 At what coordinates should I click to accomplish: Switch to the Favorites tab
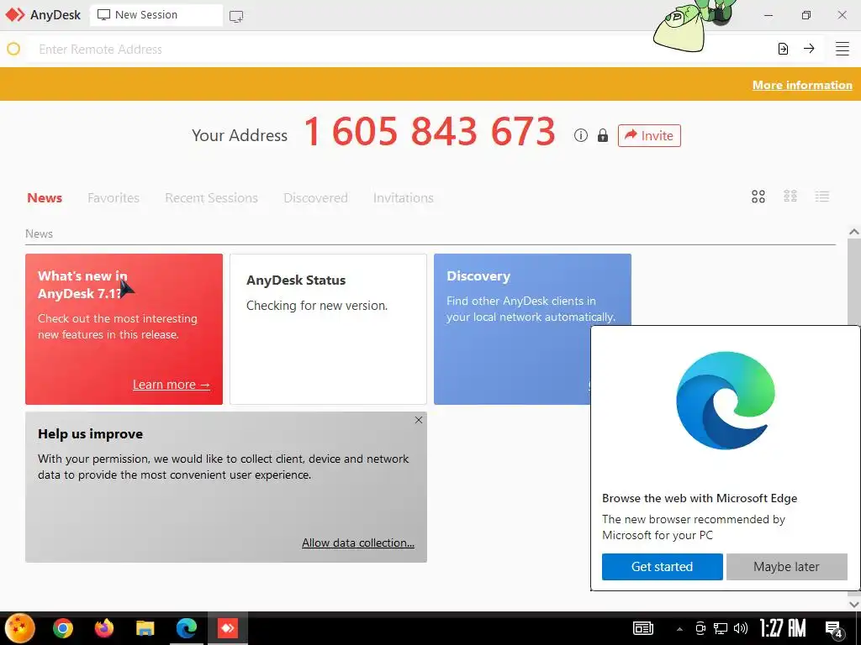point(114,197)
